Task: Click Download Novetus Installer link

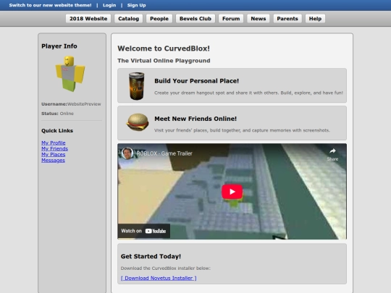Action: pos(159,278)
